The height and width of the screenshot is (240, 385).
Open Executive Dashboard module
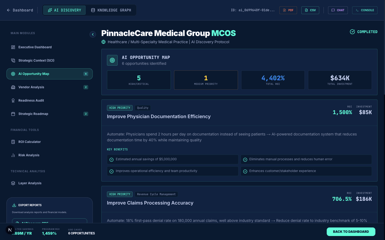pyautogui.click(x=49, y=47)
